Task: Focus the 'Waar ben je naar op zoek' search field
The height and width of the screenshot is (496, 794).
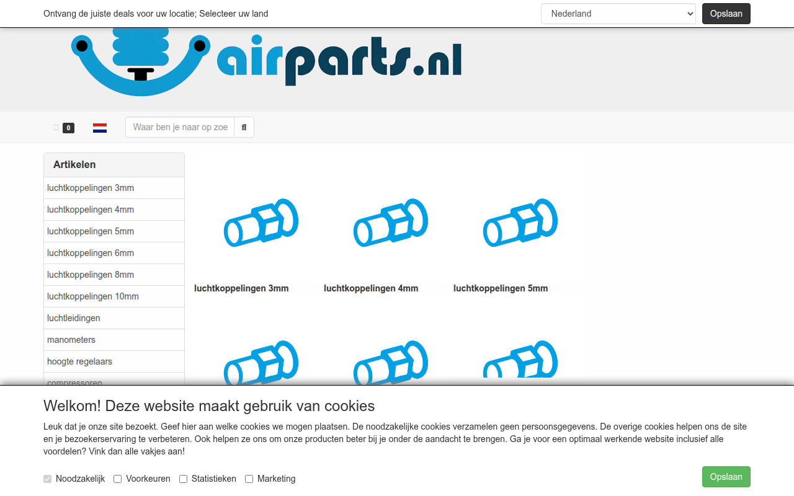Action: (180, 127)
